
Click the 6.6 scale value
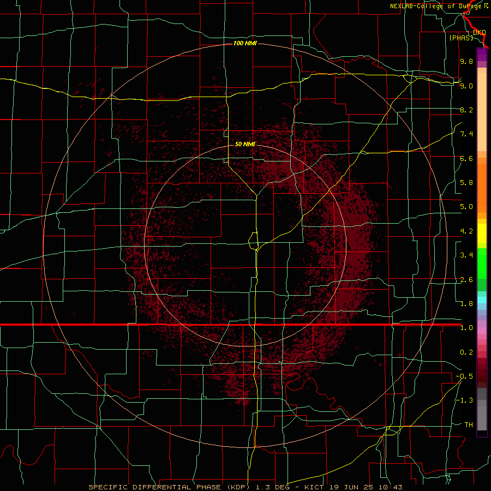click(x=466, y=158)
